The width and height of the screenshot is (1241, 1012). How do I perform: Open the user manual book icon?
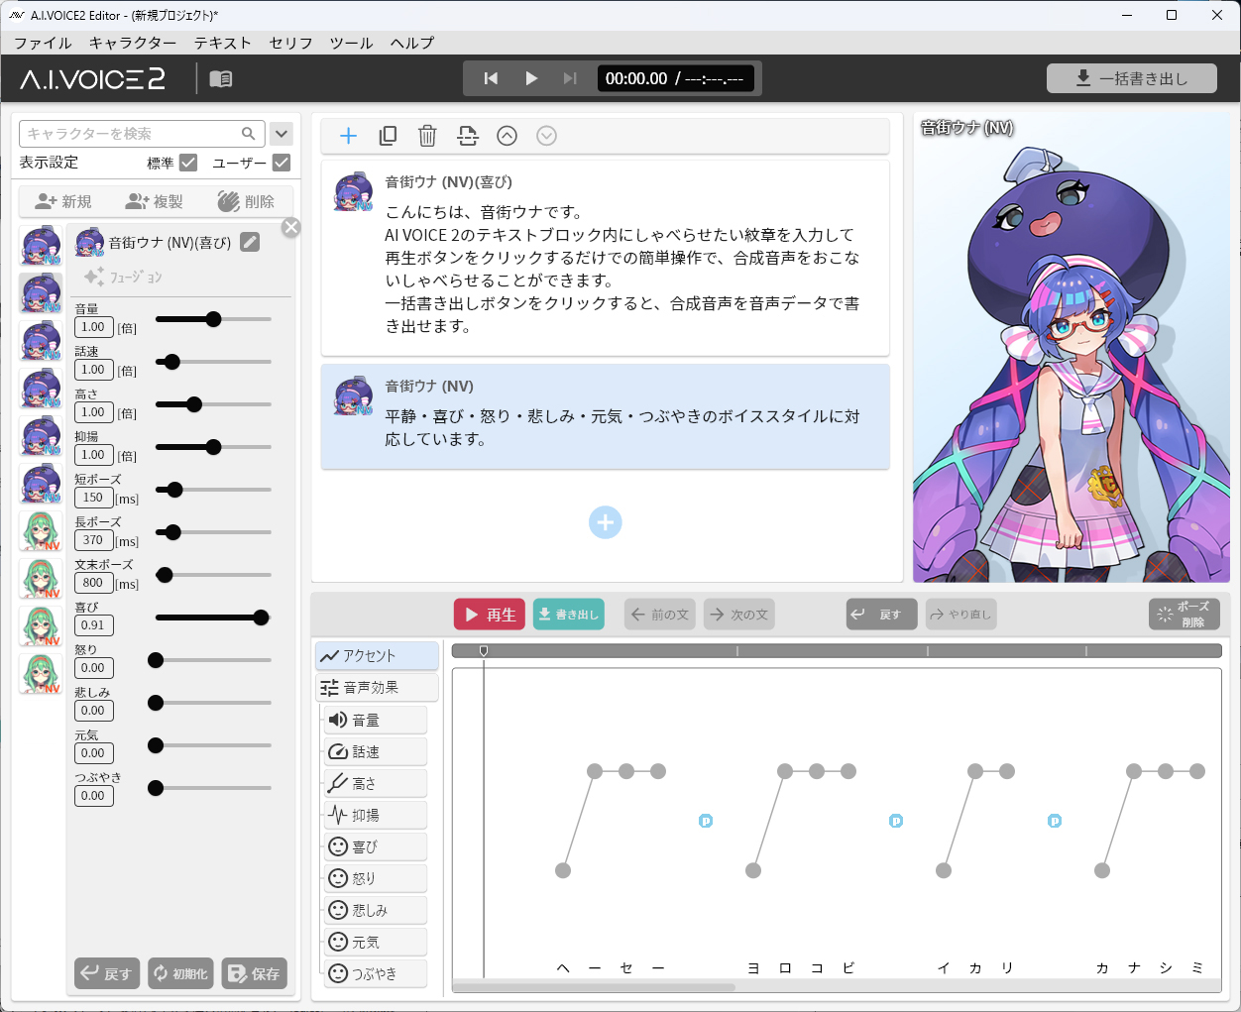[221, 78]
